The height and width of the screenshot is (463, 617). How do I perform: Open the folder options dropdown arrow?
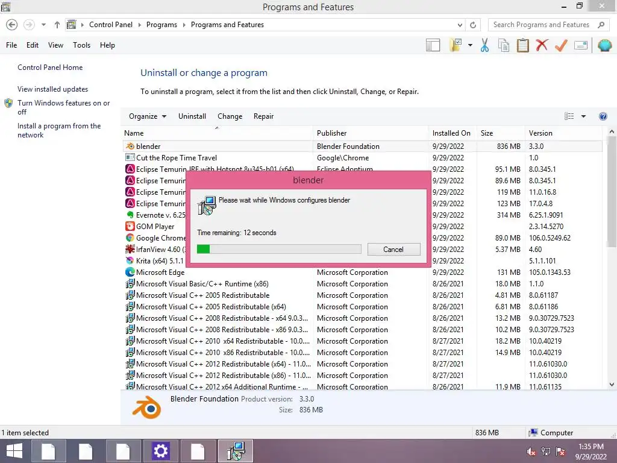[x=470, y=45]
